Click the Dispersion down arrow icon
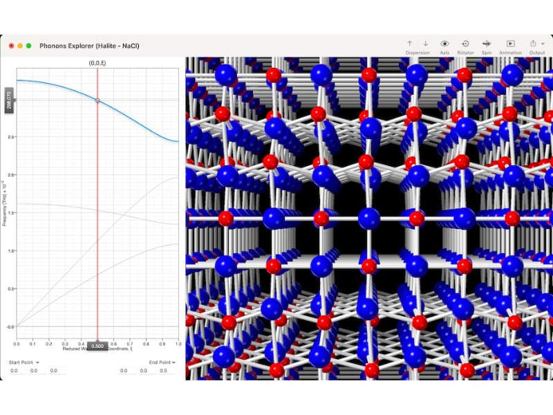553x415 pixels. [426, 44]
